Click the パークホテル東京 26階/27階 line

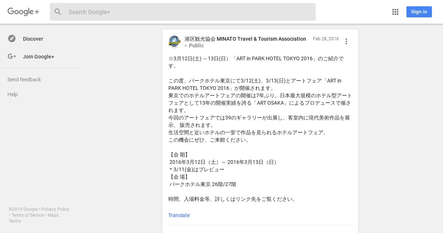pyautogui.click(x=203, y=184)
